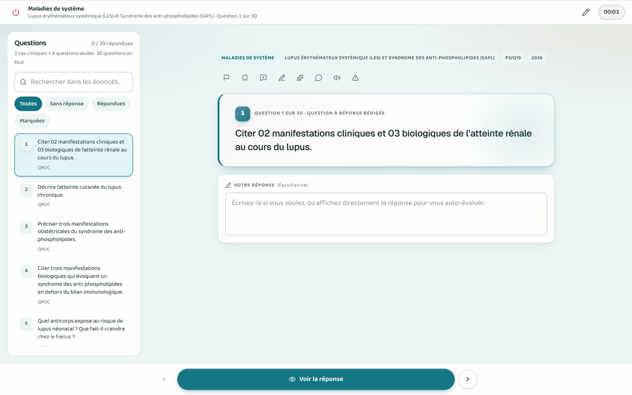The height and width of the screenshot is (395, 632).
Task: Open question 2 about atteinte cutanée
Action: 74,195
